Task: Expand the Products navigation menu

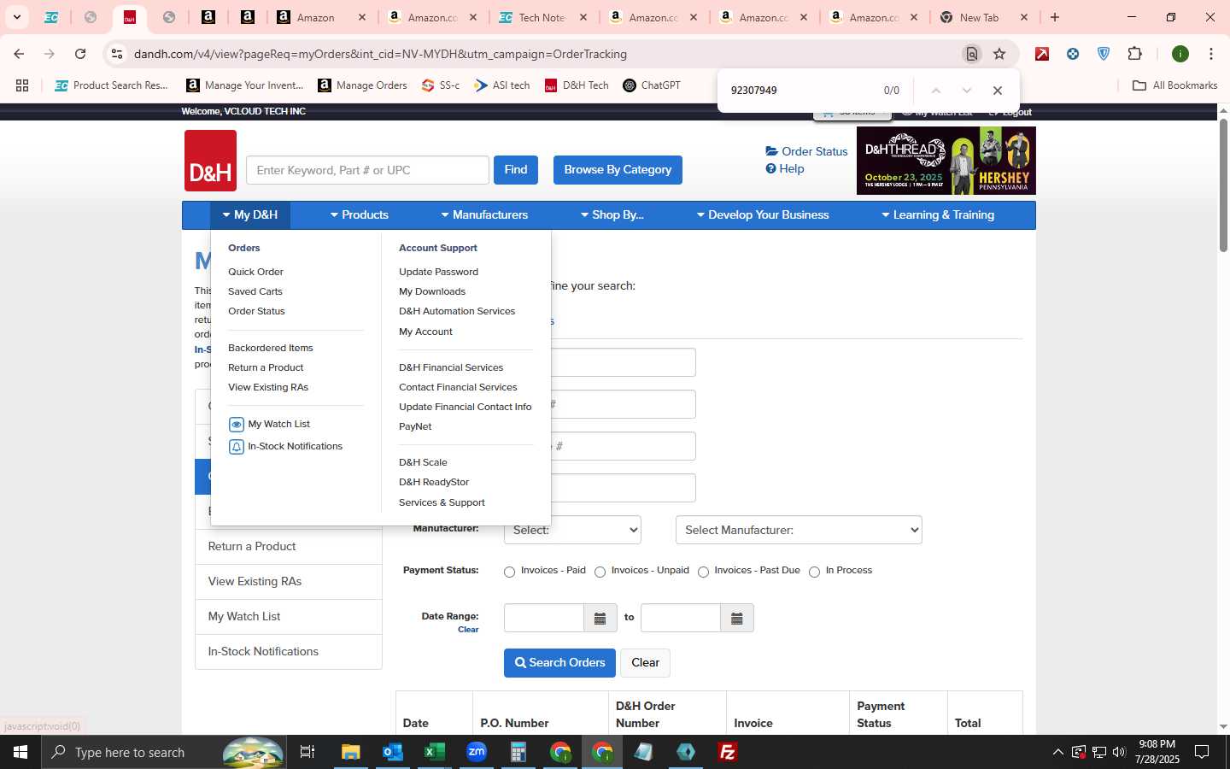Action: click(x=359, y=215)
